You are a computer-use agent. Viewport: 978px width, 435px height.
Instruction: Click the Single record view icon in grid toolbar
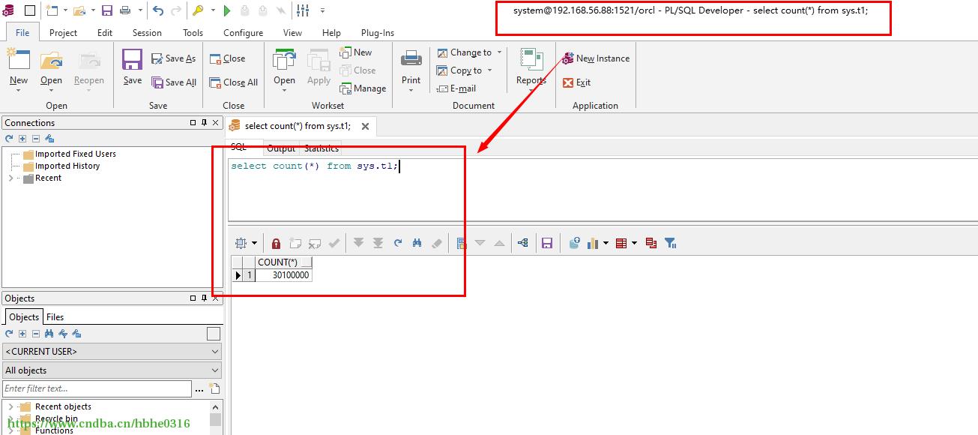[x=461, y=243]
